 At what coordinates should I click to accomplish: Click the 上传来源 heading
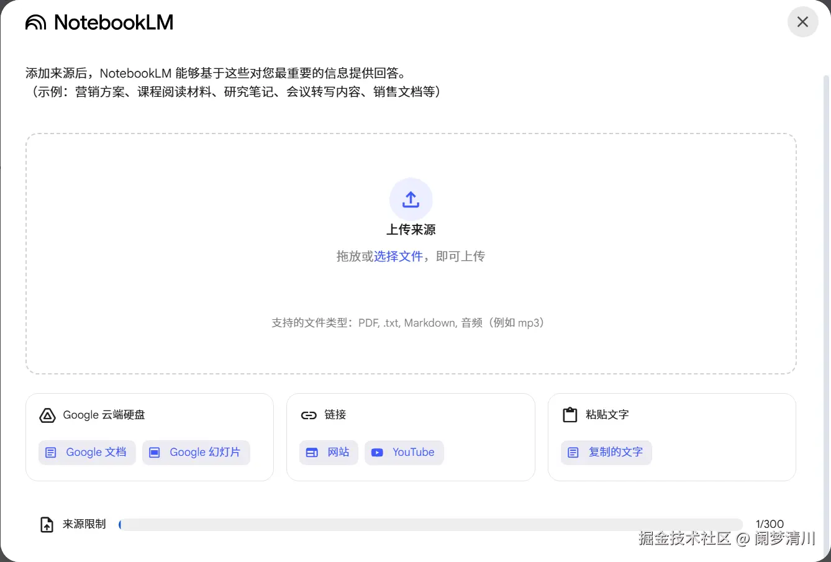(411, 230)
